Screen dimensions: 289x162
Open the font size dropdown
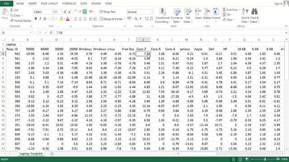click(x=61, y=12)
